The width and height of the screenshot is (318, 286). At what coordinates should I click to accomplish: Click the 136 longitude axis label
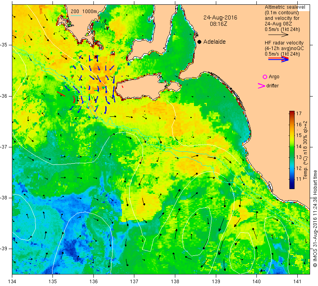tap(94, 282)
